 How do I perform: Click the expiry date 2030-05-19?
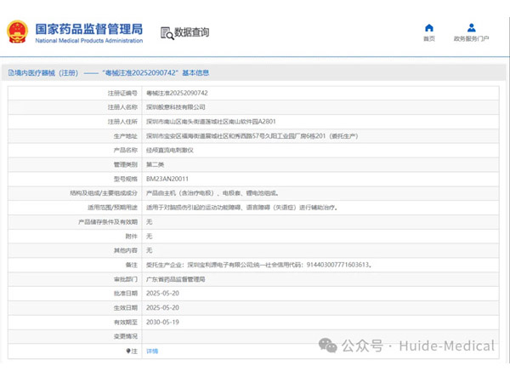pos(165,322)
